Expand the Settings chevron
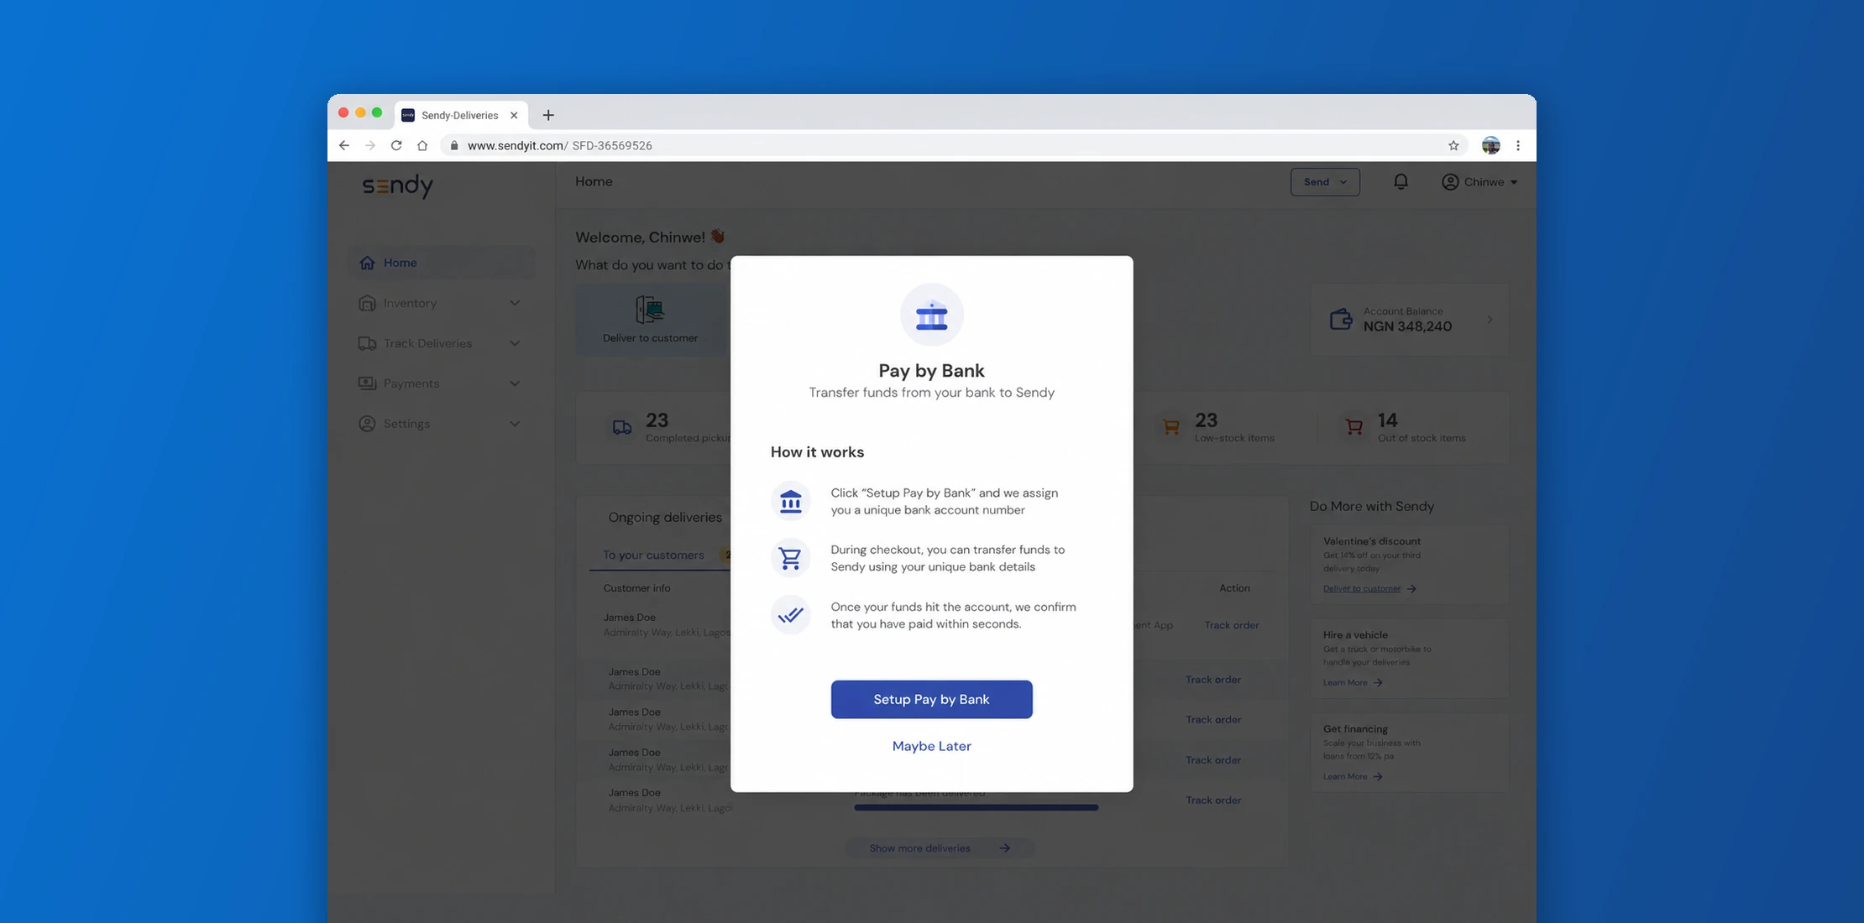This screenshot has height=923, width=1864. (515, 424)
